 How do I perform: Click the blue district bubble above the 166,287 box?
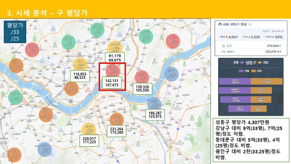pyautogui.click(x=154, y=104)
